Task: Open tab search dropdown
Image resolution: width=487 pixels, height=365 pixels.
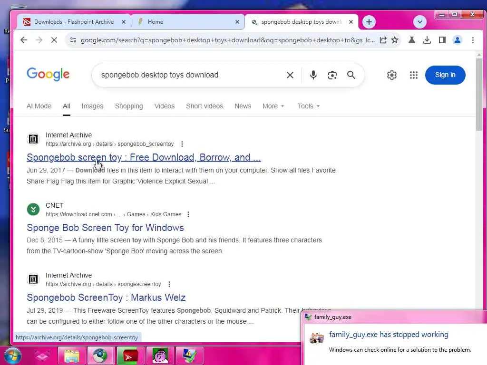Action: (x=420, y=22)
